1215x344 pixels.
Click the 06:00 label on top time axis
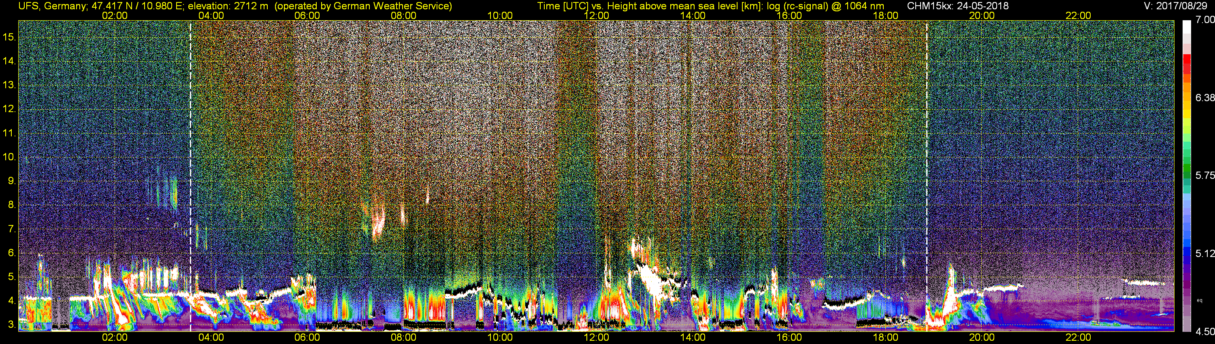(307, 15)
